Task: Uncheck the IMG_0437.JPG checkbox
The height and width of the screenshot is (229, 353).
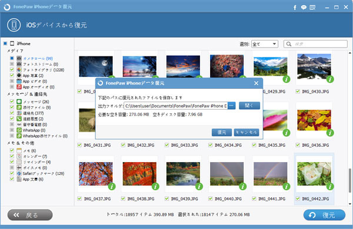Action: pos(79,198)
